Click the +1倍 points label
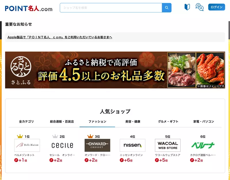The height and width of the screenshot is (180, 230). [21, 160]
